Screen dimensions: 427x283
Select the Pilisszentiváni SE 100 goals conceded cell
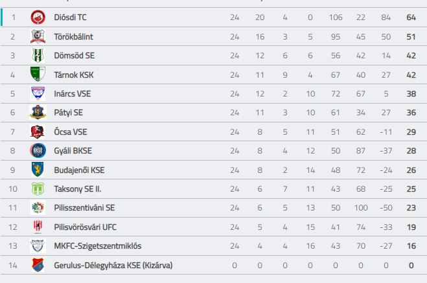[x=361, y=208]
